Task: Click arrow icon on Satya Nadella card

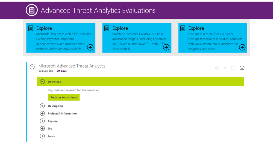Action: pos(166,47)
